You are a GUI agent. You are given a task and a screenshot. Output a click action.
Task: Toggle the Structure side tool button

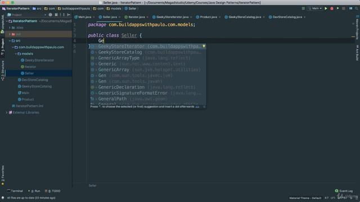click(2, 70)
